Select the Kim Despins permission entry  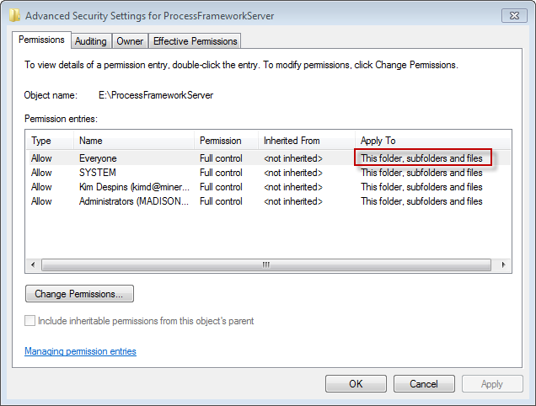(x=135, y=187)
